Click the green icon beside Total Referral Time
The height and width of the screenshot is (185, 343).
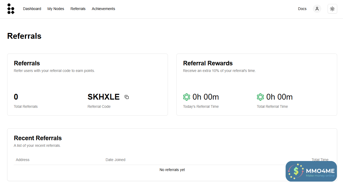coord(260,97)
